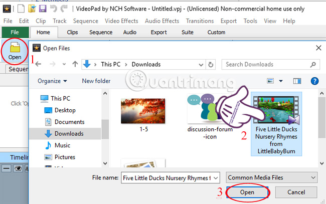The image size is (326, 204).
Task: Change view layout icon in dialog
Action: click(x=270, y=81)
